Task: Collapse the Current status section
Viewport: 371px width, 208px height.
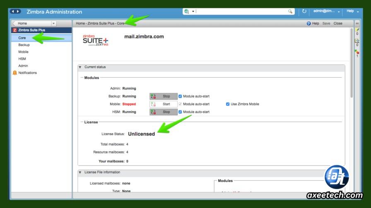Action: (80, 67)
